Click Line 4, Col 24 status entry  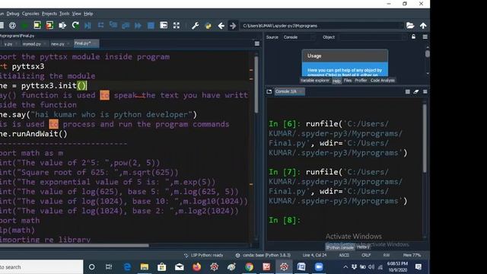(314, 255)
